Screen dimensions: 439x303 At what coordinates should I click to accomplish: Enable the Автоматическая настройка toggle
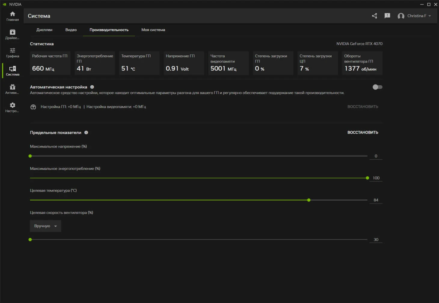[377, 87]
